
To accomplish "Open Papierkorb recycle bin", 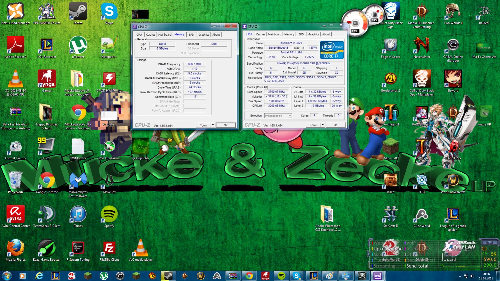I will [x=15, y=182].
